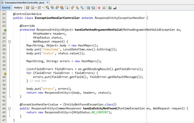194x123 pixels.
Task: Toggle Highlight Search icon
Action: (x=62, y=8)
